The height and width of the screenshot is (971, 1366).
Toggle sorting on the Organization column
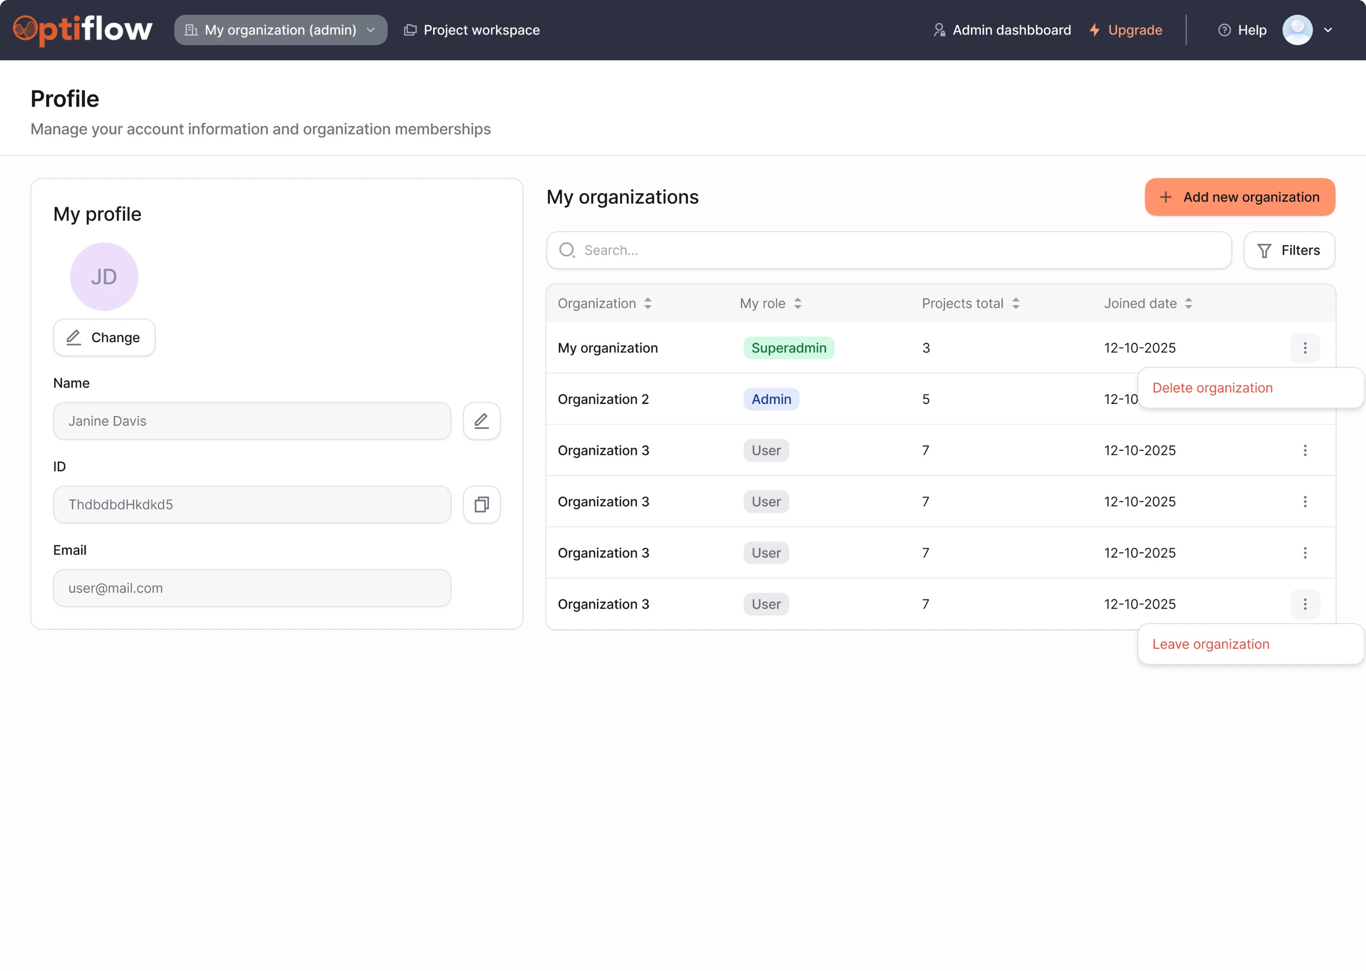[648, 303]
